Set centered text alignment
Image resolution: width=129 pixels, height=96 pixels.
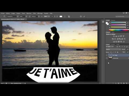coord(55,17)
